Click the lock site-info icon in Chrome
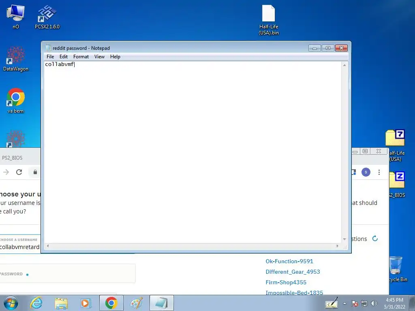Image resolution: width=415 pixels, height=311 pixels. coord(35,172)
